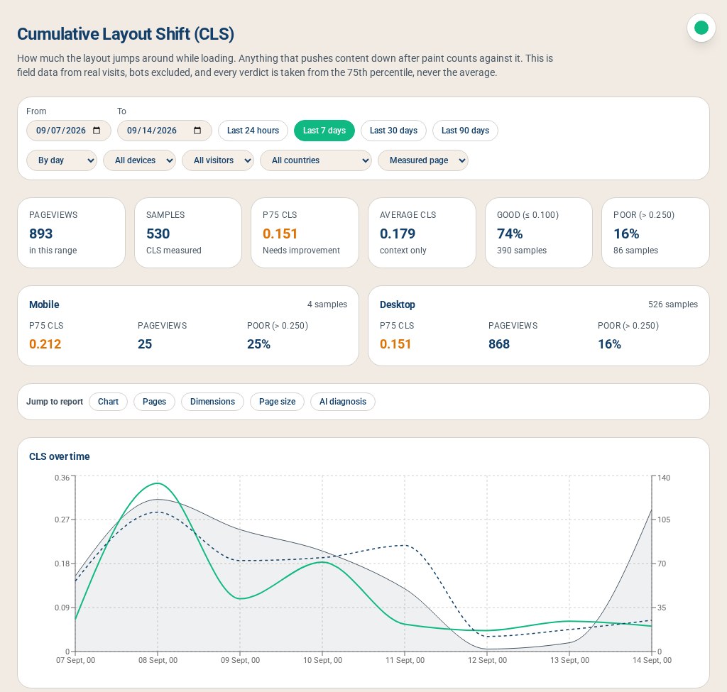The image size is (727, 692).
Task: Click the Desktop pageviews value 868
Action: [x=499, y=344]
